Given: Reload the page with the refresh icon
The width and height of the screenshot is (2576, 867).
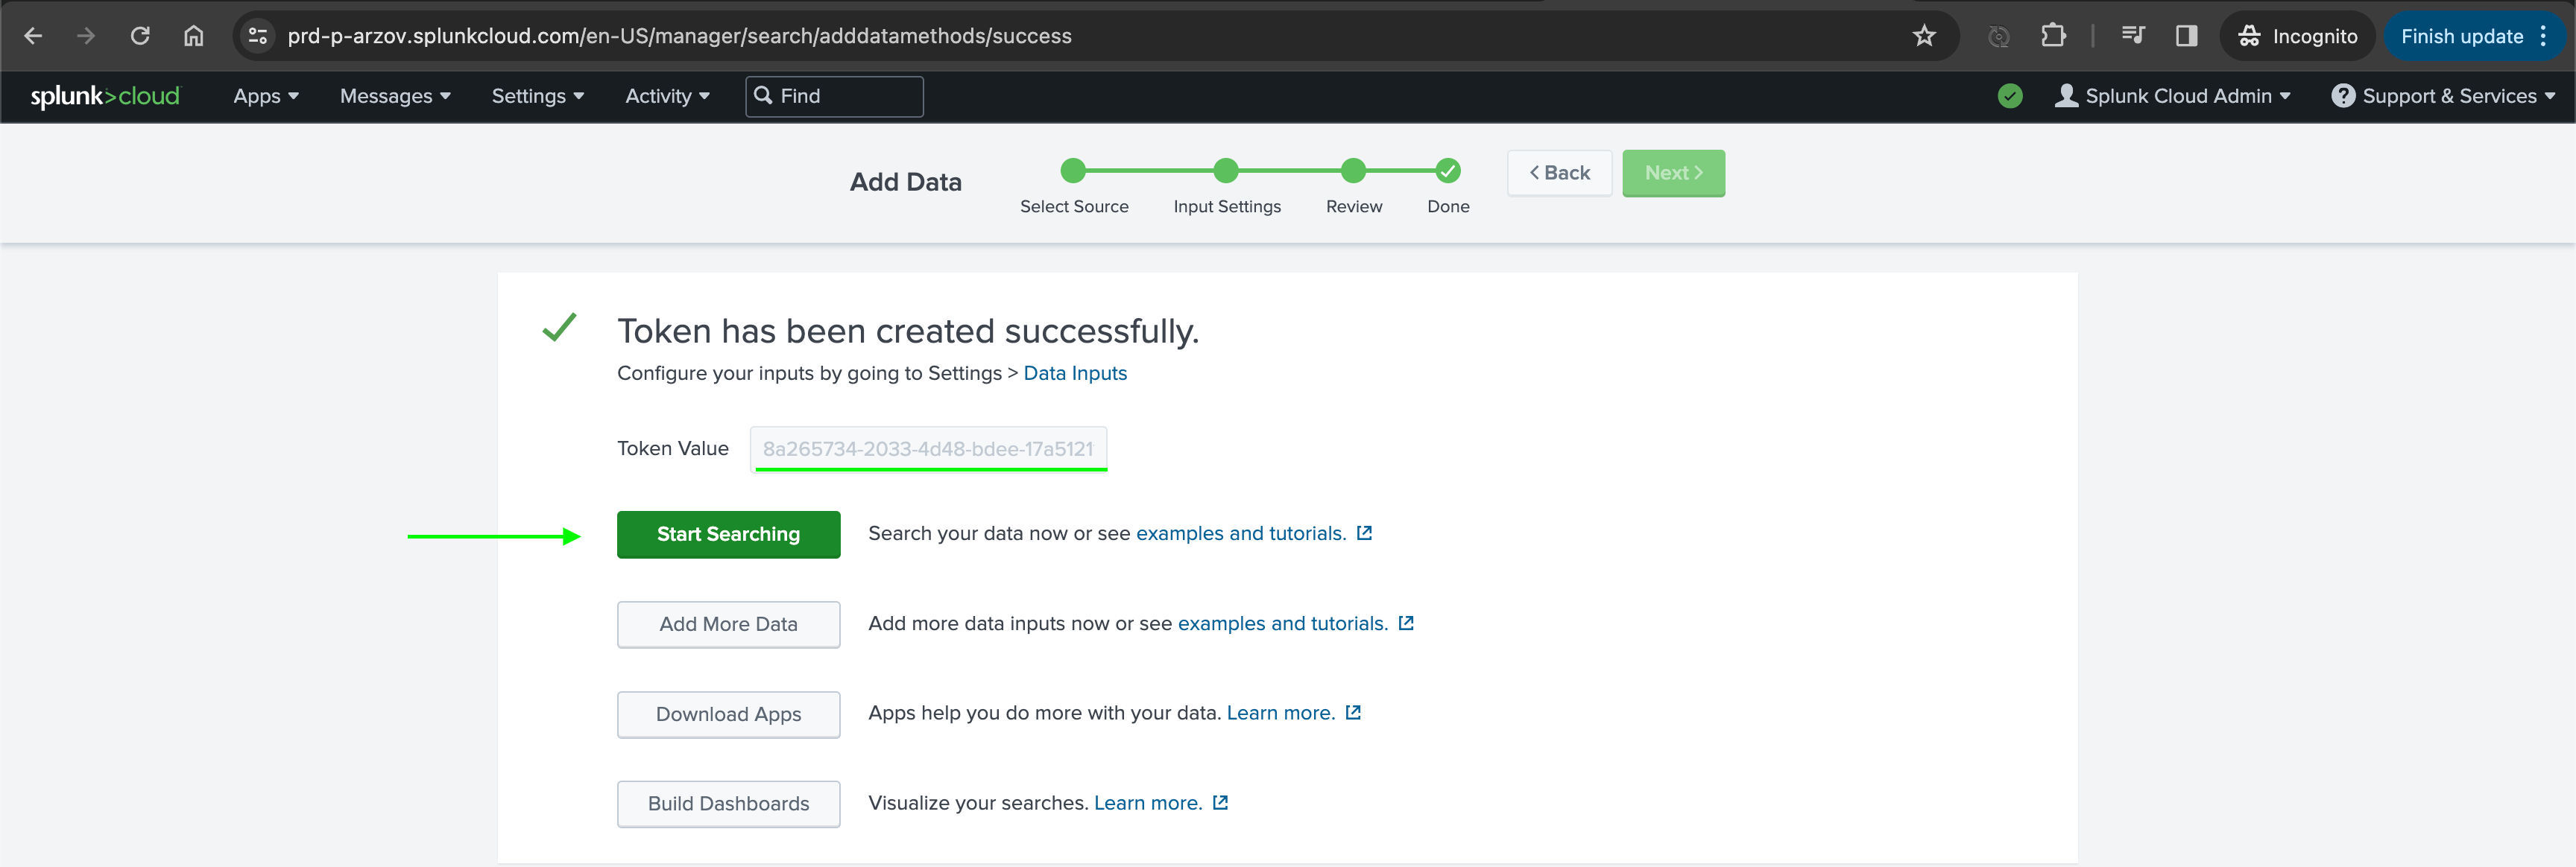Looking at the screenshot, I should [x=140, y=36].
